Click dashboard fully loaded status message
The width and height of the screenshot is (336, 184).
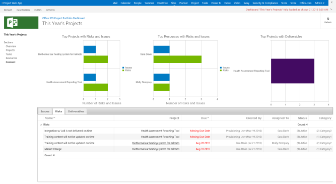287,10
